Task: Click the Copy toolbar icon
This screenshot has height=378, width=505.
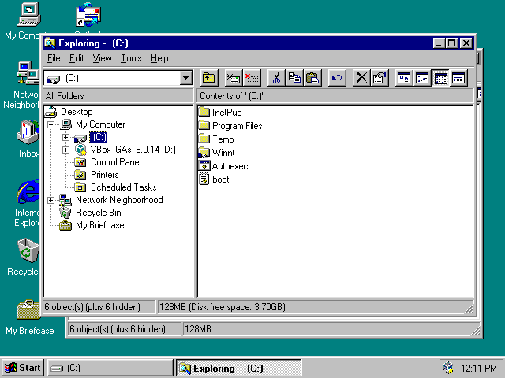Action: point(294,78)
